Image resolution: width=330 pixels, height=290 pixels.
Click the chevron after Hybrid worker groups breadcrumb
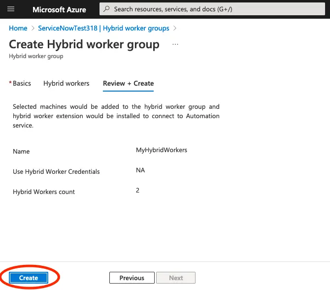click(175, 28)
